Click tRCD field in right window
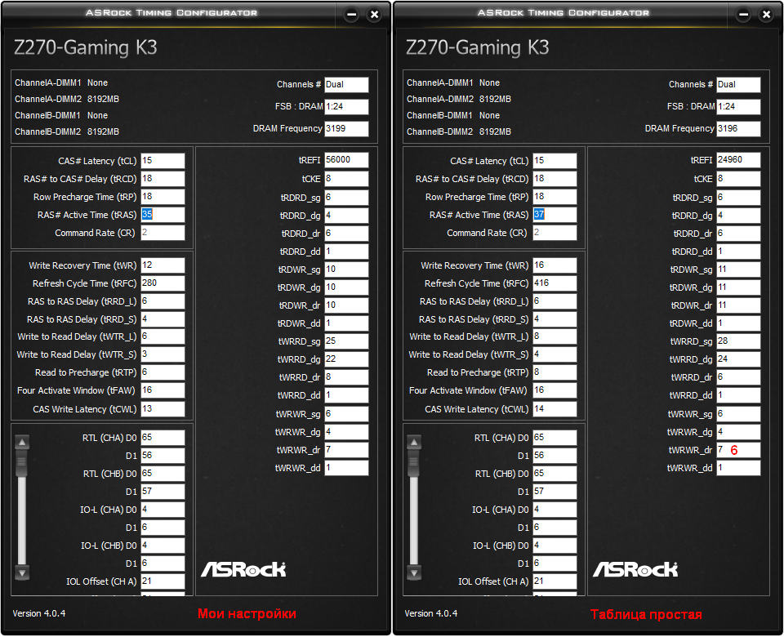This screenshot has height=637, width=784. coord(555,179)
